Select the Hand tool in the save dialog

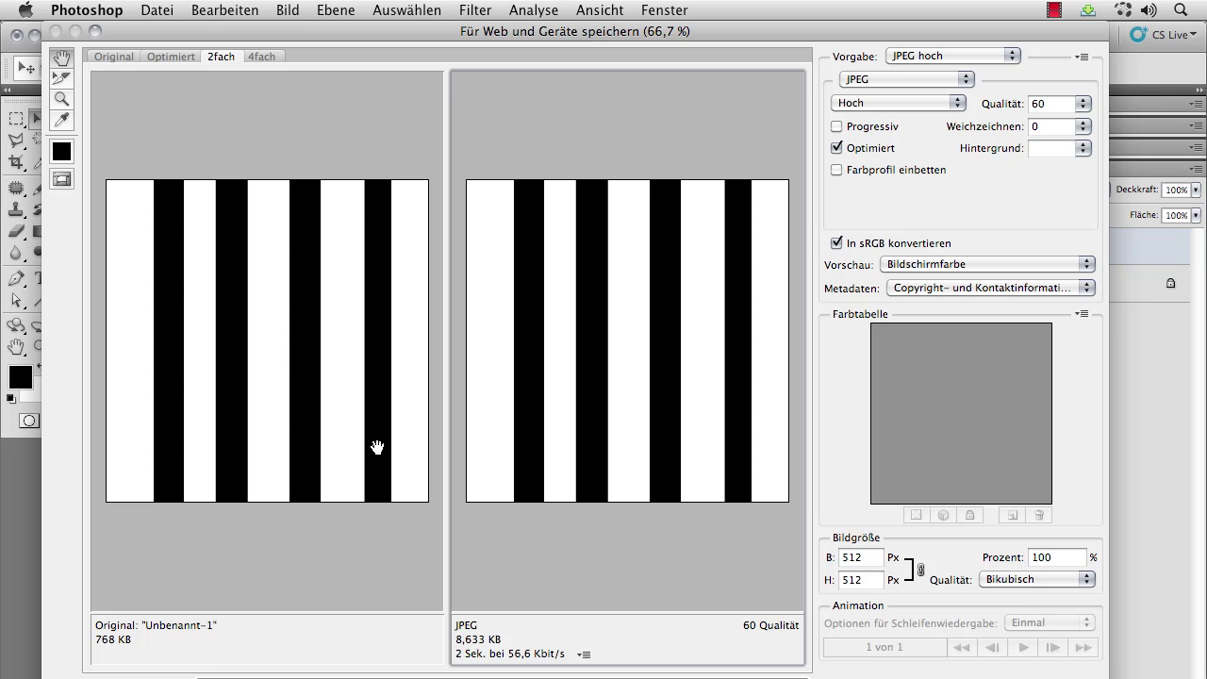(x=61, y=58)
